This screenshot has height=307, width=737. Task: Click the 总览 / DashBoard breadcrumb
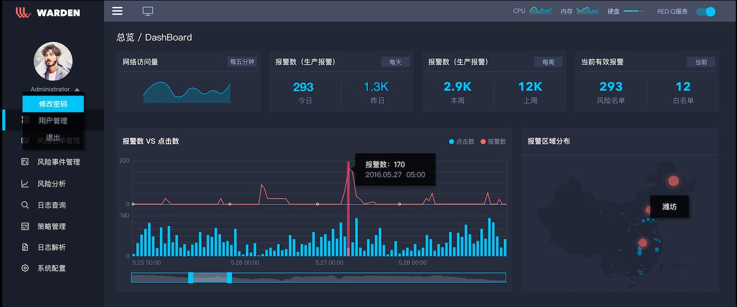click(154, 37)
